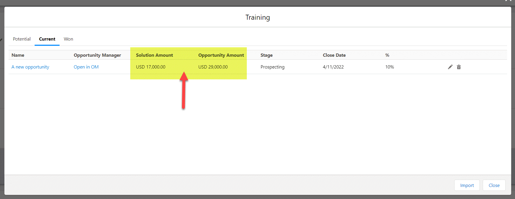This screenshot has height=199, width=515.
Task: Click the Opportunity Amount column header
Action: click(x=221, y=55)
